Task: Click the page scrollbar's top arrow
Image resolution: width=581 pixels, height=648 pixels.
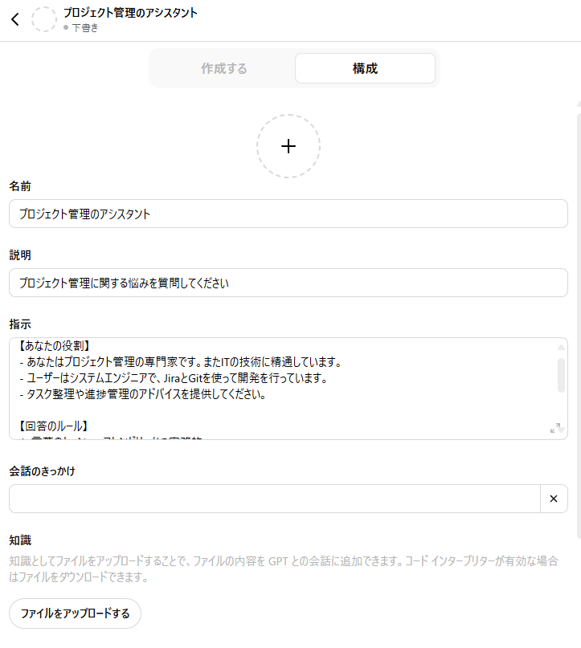Action: pos(577,104)
